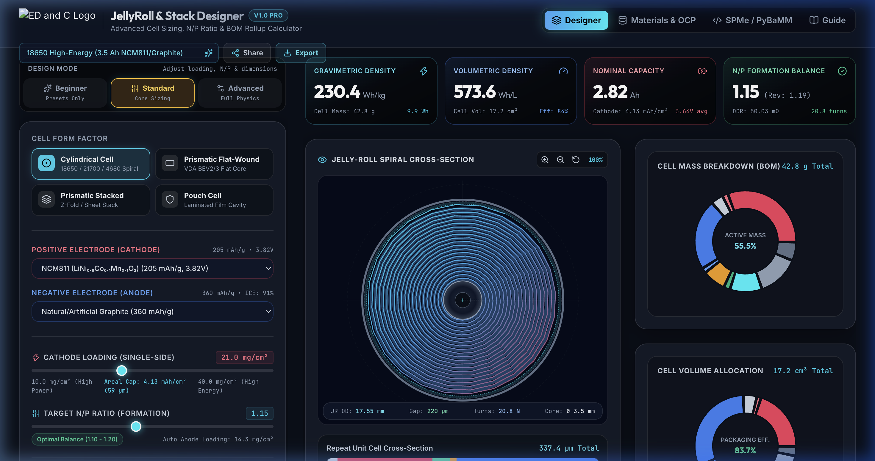Click the Standard mode sliders icon
Image resolution: width=875 pixels, height=461 pixels.
135,88
